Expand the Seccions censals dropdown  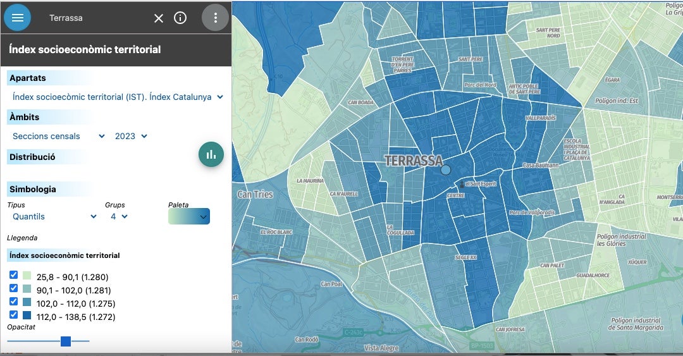pyautogui.click(x=58, y=136)
